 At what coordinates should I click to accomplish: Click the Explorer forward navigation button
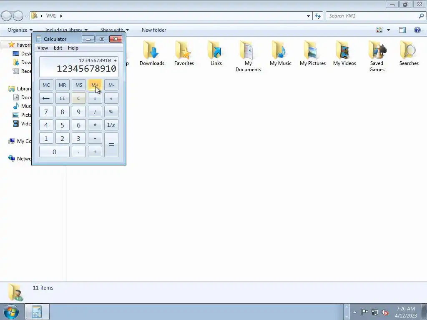(x=18, y=16)
